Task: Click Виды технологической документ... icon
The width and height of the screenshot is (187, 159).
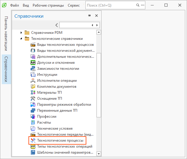Action: pyautogui.click(x=33, y=51)
